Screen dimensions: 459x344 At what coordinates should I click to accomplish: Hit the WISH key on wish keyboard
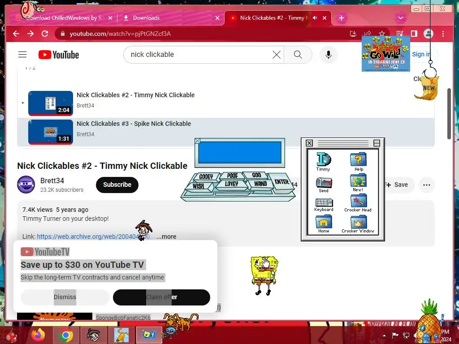pos(199,186)
